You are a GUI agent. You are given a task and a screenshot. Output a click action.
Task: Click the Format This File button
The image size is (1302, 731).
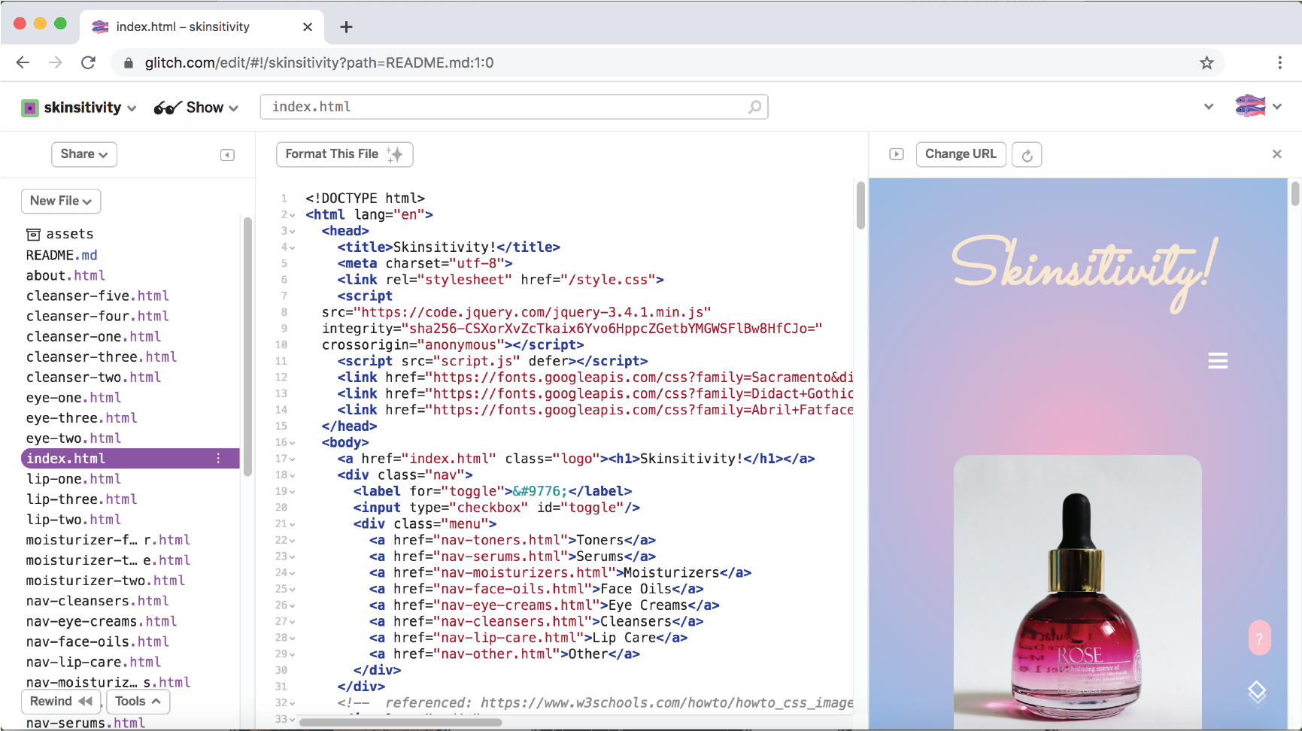point(344,154)
